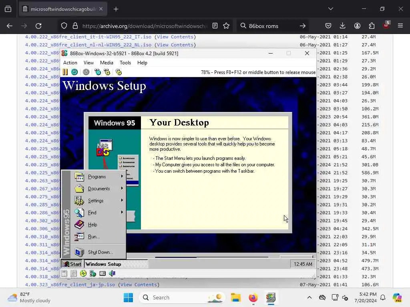Click the archive.org URL address field
This screenshot has width=410, height=307.
(x=145, y=26)
